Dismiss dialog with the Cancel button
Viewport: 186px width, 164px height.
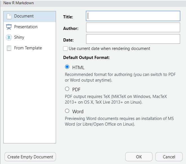pyautogui.click(x=169, y=157)
